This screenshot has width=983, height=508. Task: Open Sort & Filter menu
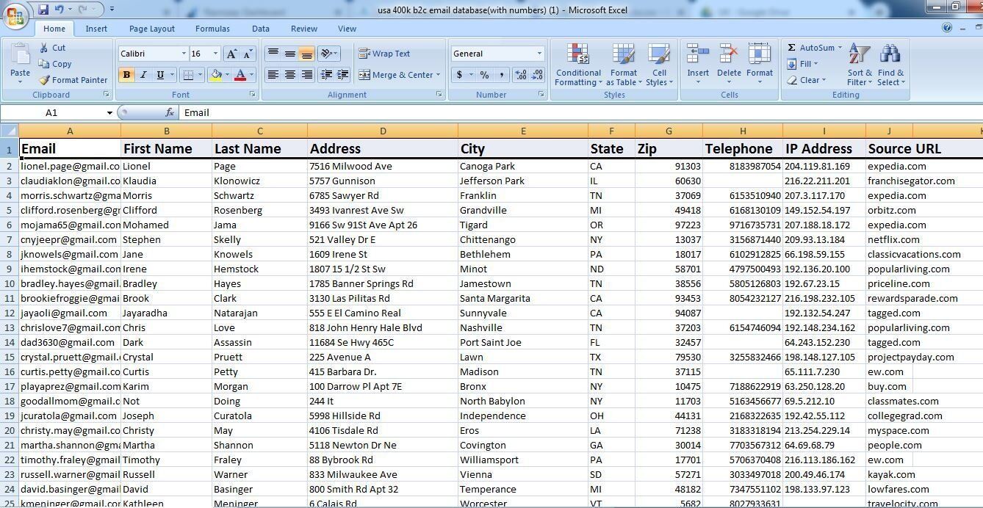(x=860, y=65)
